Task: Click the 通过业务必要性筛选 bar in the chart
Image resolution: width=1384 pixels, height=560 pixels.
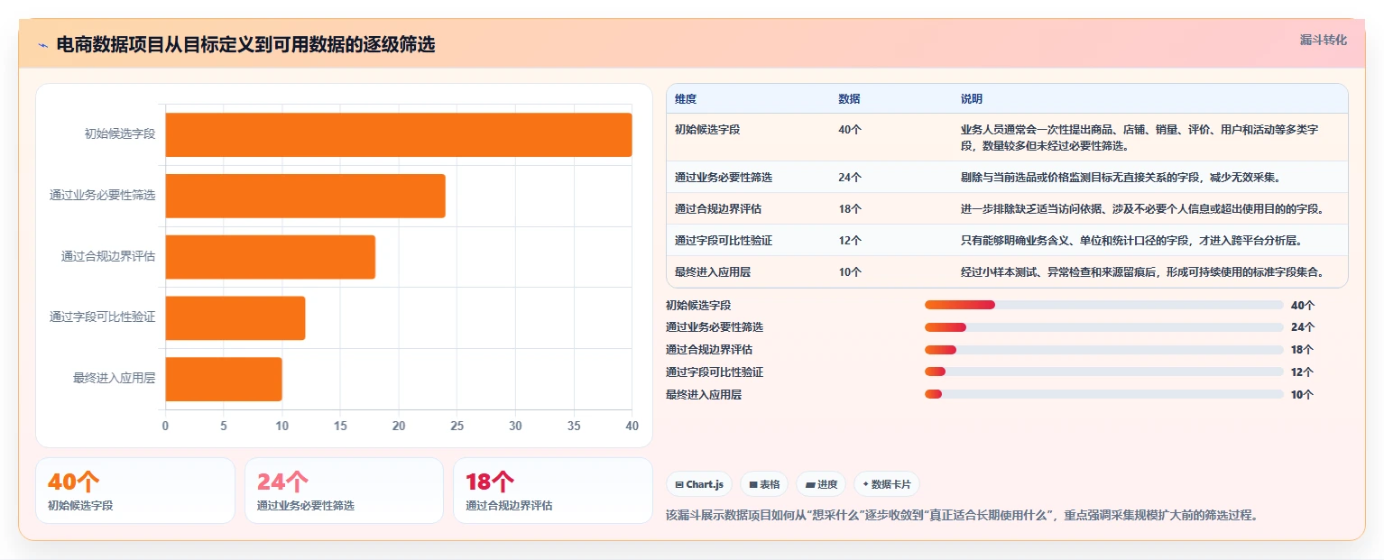Action: (x=305, y=196)
